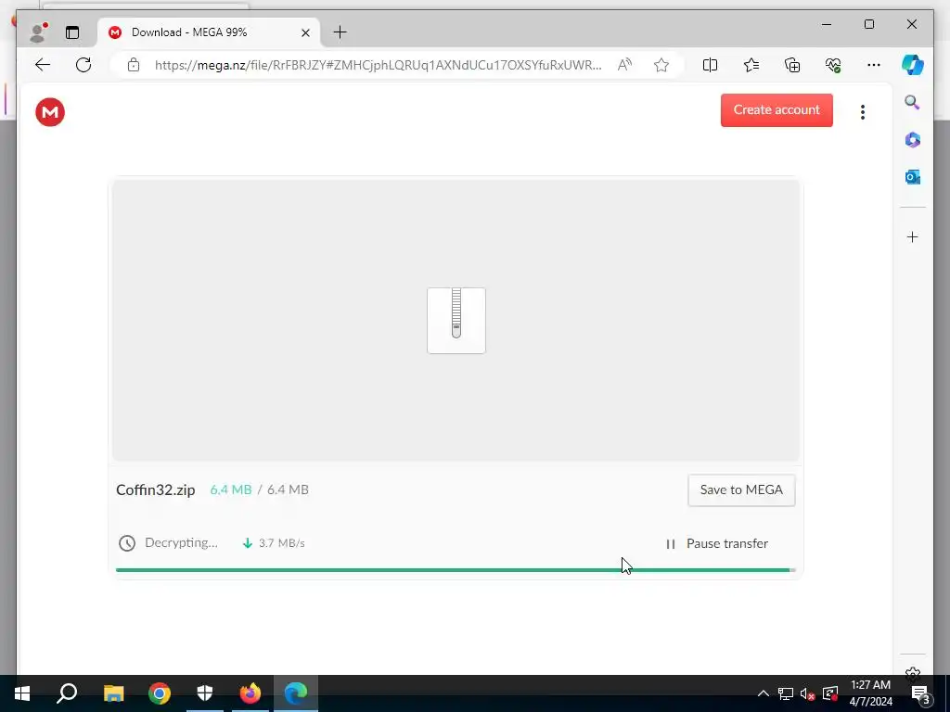Open the Favorites list
Image resolution: width=950 pixels, height=712 pixels.
(751, 65)
